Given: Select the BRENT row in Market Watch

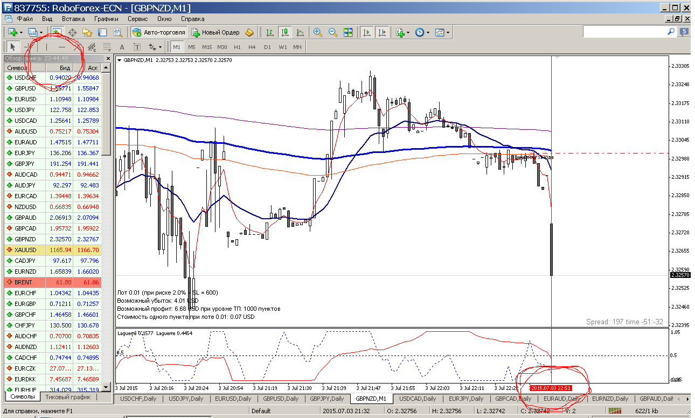Looking at the screenshot, I should [52, 282].
